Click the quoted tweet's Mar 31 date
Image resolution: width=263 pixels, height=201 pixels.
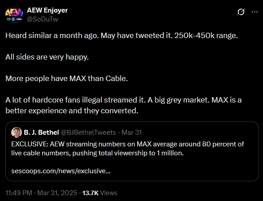pyautogui.click(x=132, y=133)
